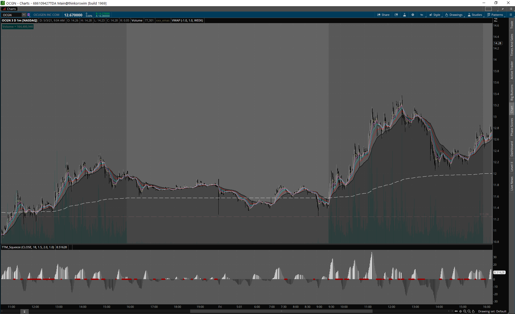Open the Drawings menu
The image size is (515, 314).
coord(454,15)
